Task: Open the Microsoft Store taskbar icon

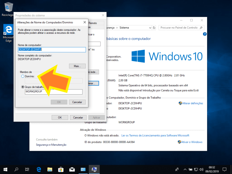Action: coord(61,169)
